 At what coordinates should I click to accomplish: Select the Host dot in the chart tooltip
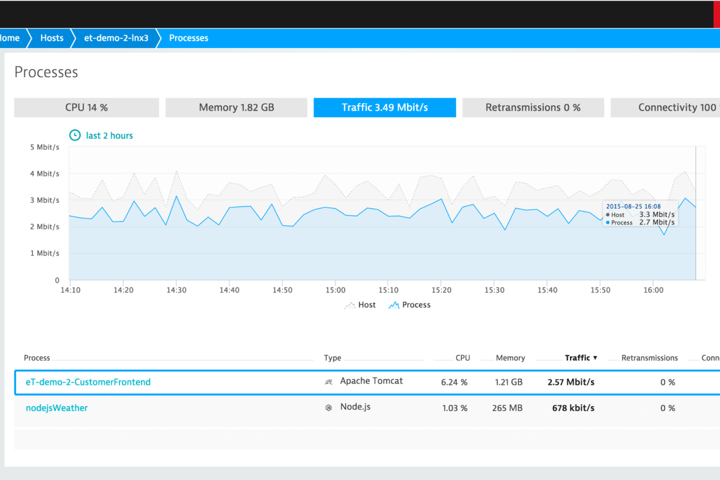click(609, 214)
